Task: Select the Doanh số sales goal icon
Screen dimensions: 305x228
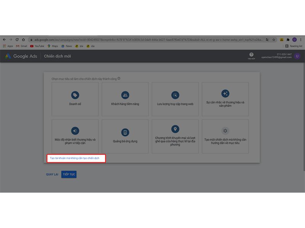Action: point(75,95)
